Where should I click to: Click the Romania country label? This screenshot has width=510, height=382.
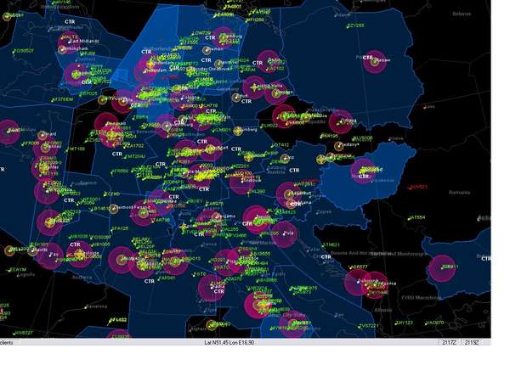[x=459, y=193]
